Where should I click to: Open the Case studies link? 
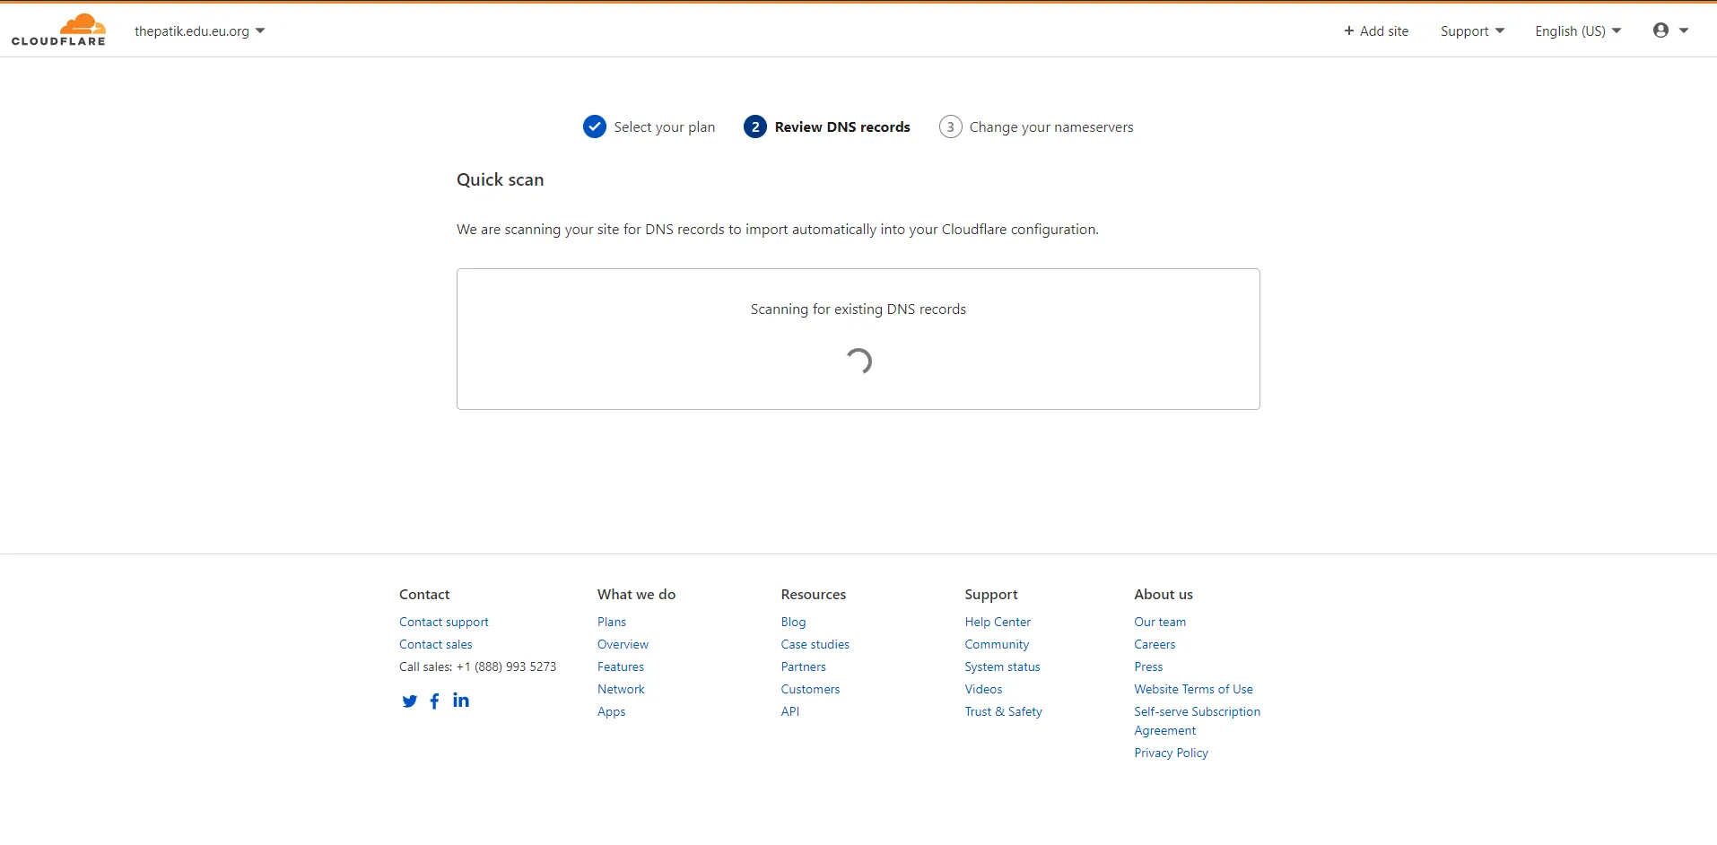[x=815, y=644]
